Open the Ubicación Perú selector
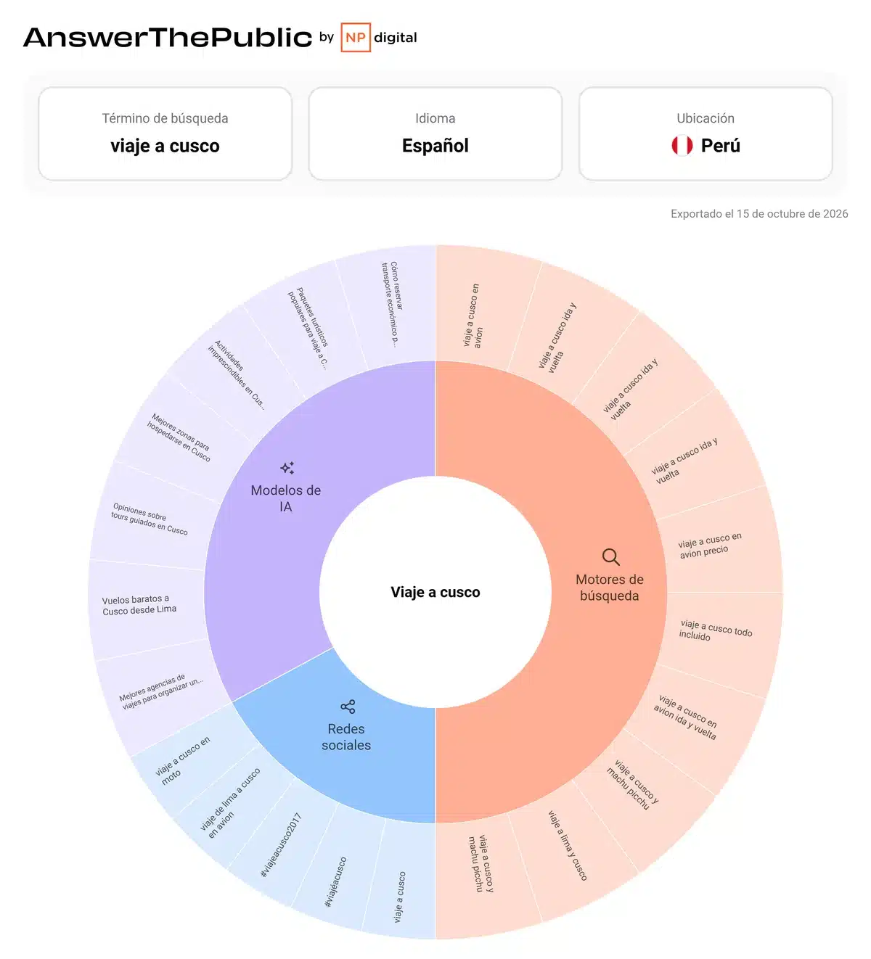 tap(706, 133)
